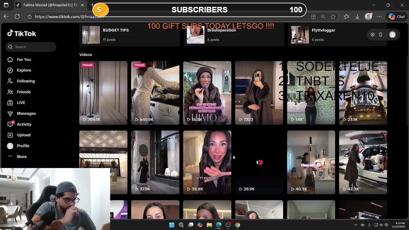Screen dimensions: 409x230
Task: Select the Fatima Maziad TikTok tab
Action: pyautogui.click(x=50, y=5)
